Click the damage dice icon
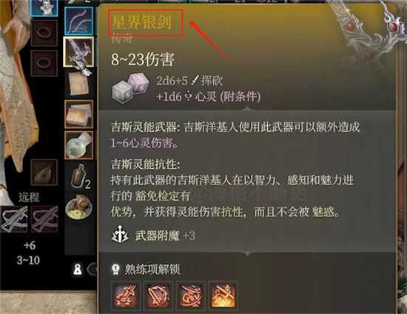 [130, 88]
